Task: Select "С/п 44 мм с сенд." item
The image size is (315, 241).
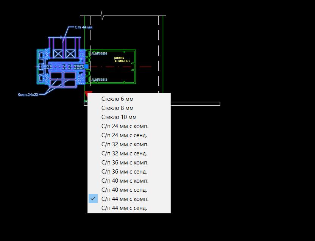Action: 124,208
